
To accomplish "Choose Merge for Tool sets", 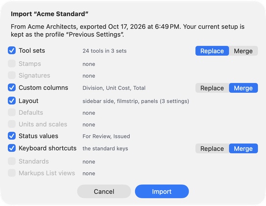I will pyautogui.click(x=243, y=51).
